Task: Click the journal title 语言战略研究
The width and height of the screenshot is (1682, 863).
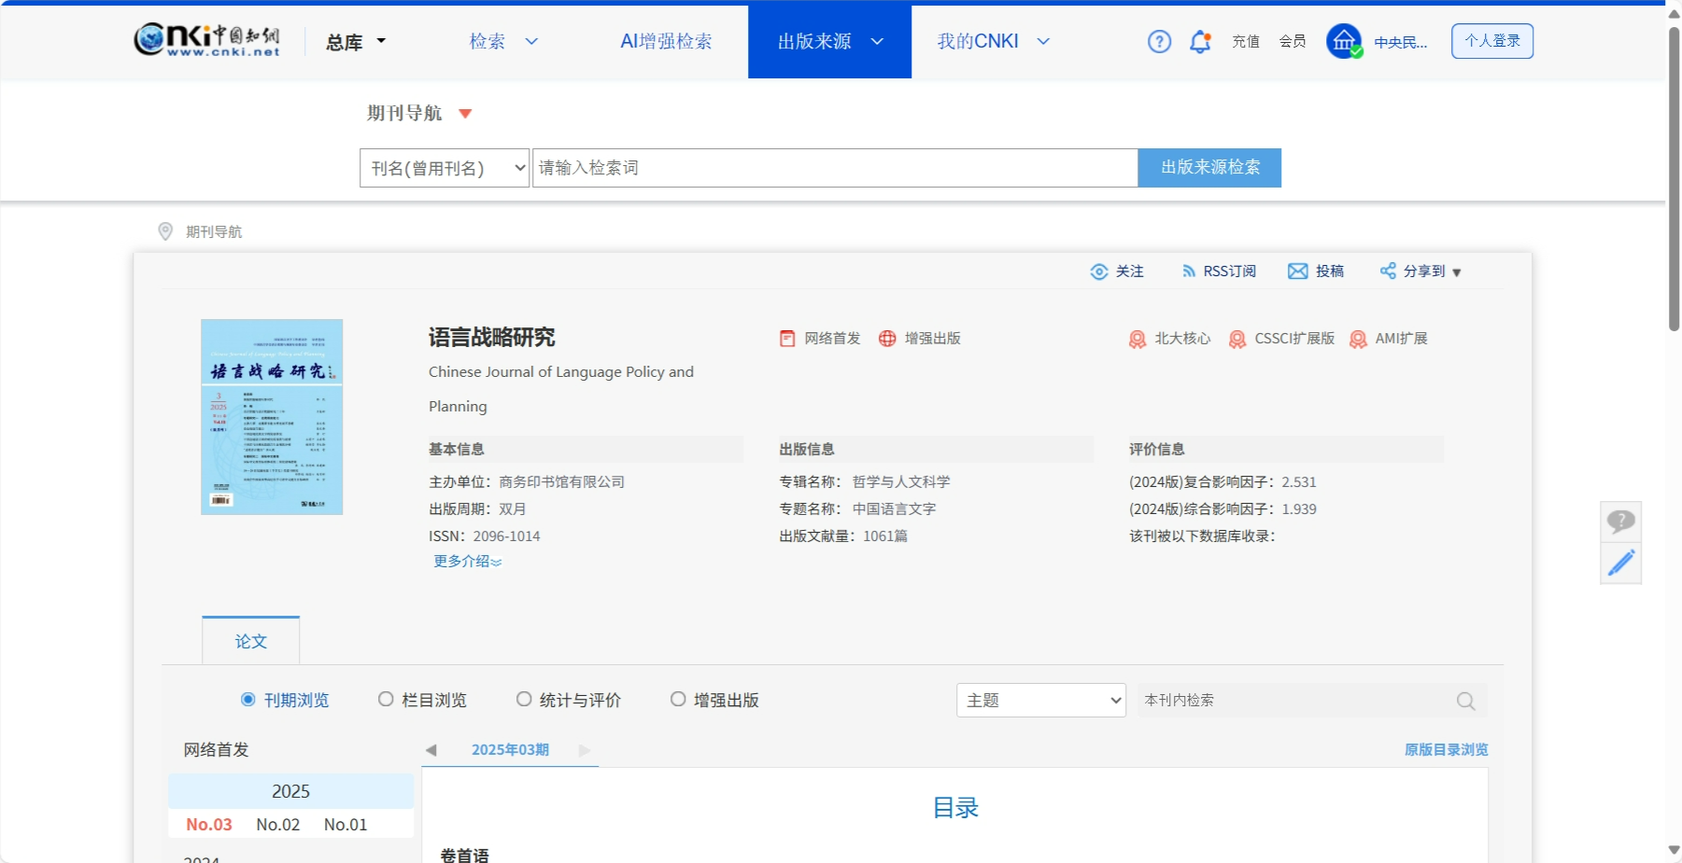Action: click(491, 338)
